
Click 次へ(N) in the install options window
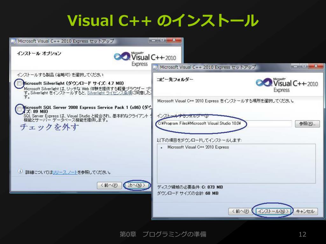point(137,185)
